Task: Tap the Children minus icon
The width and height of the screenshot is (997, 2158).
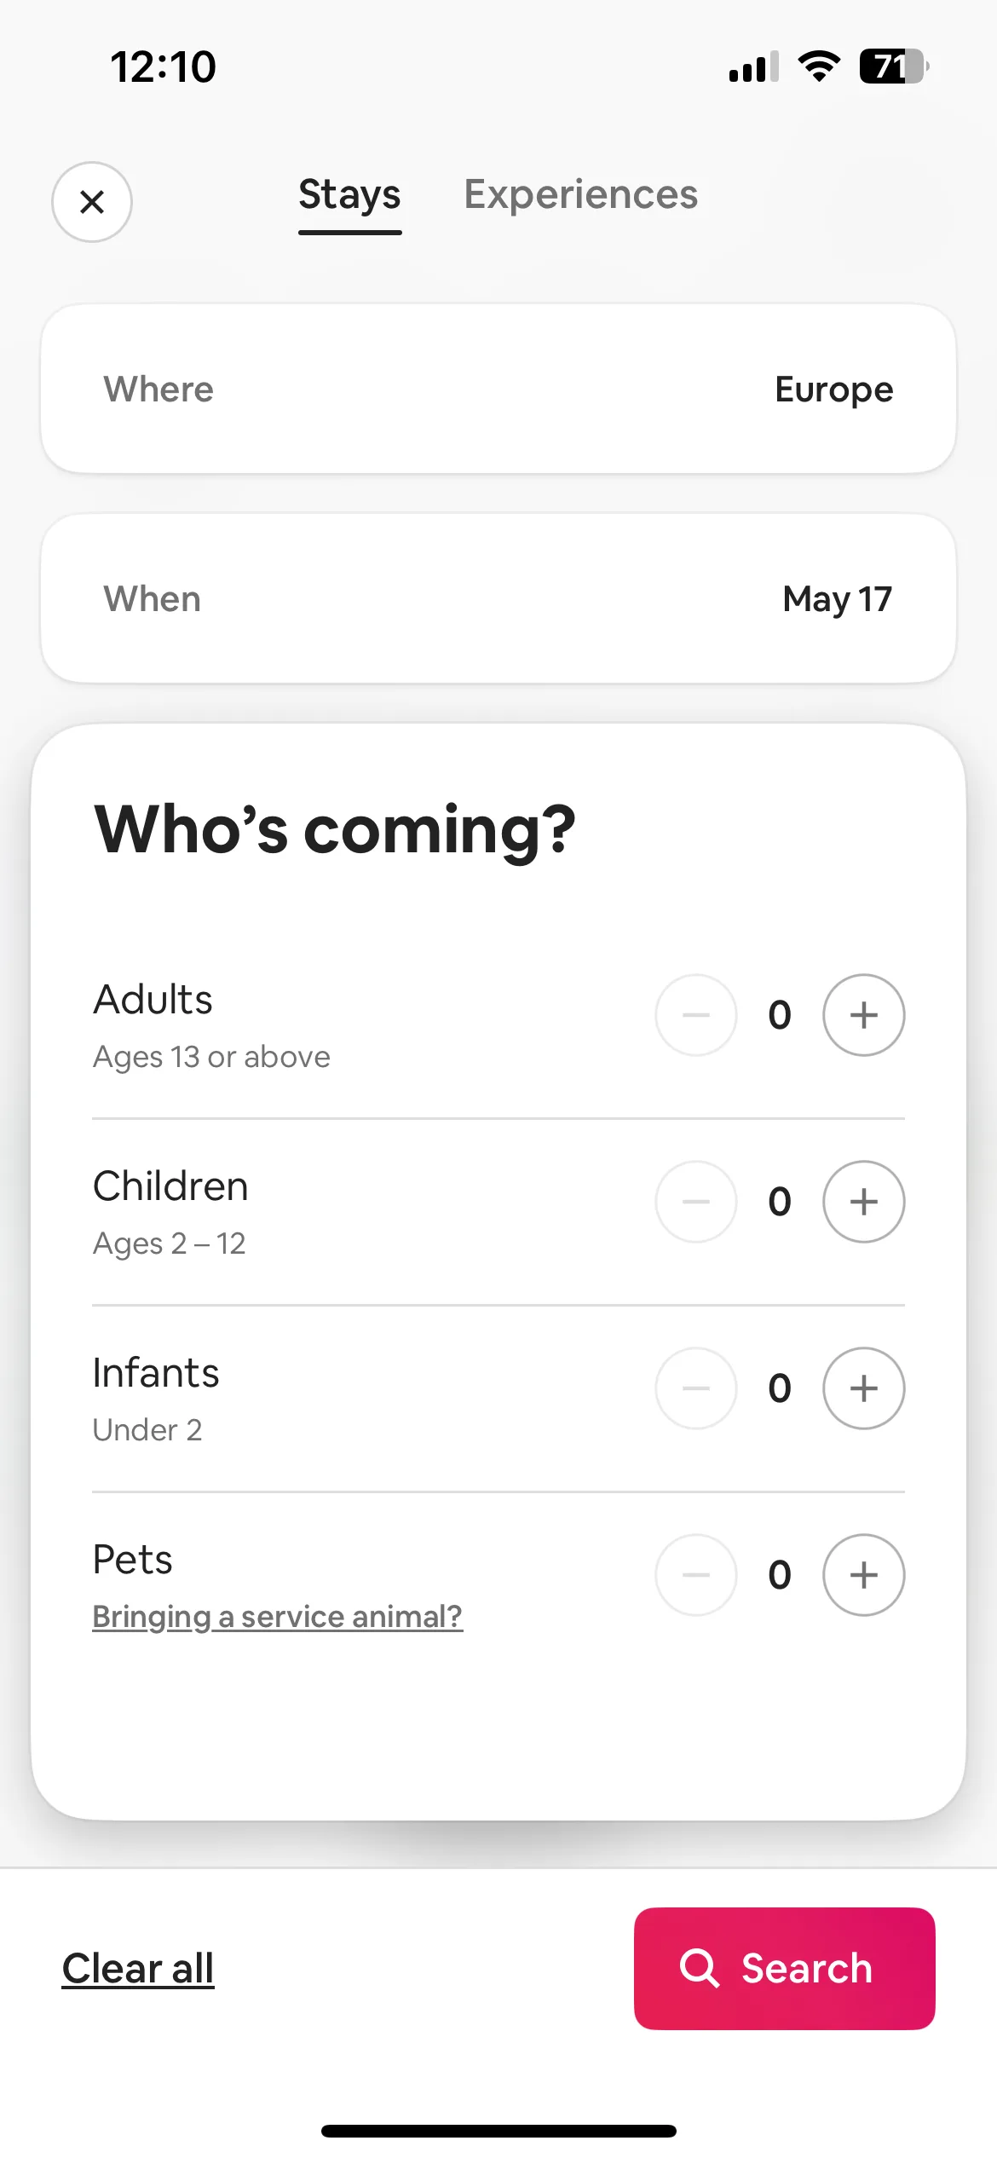Action: point(696,1202)
